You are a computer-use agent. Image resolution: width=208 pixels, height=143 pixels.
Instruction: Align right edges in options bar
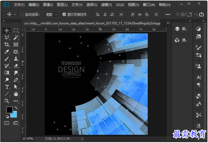click(112, 14)
